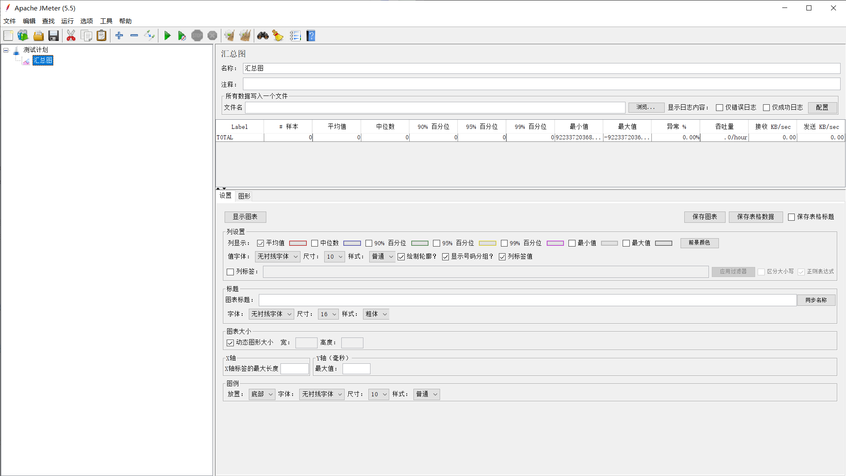Click the green Start run icon
The height and width of the screenshot is (476, 846).
(x=167, y=36)
